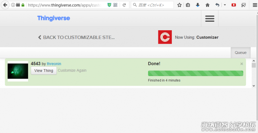
Task: Click the green 4543 thing thumbnail
Action: pyautogui.click(x=18, y=71)
